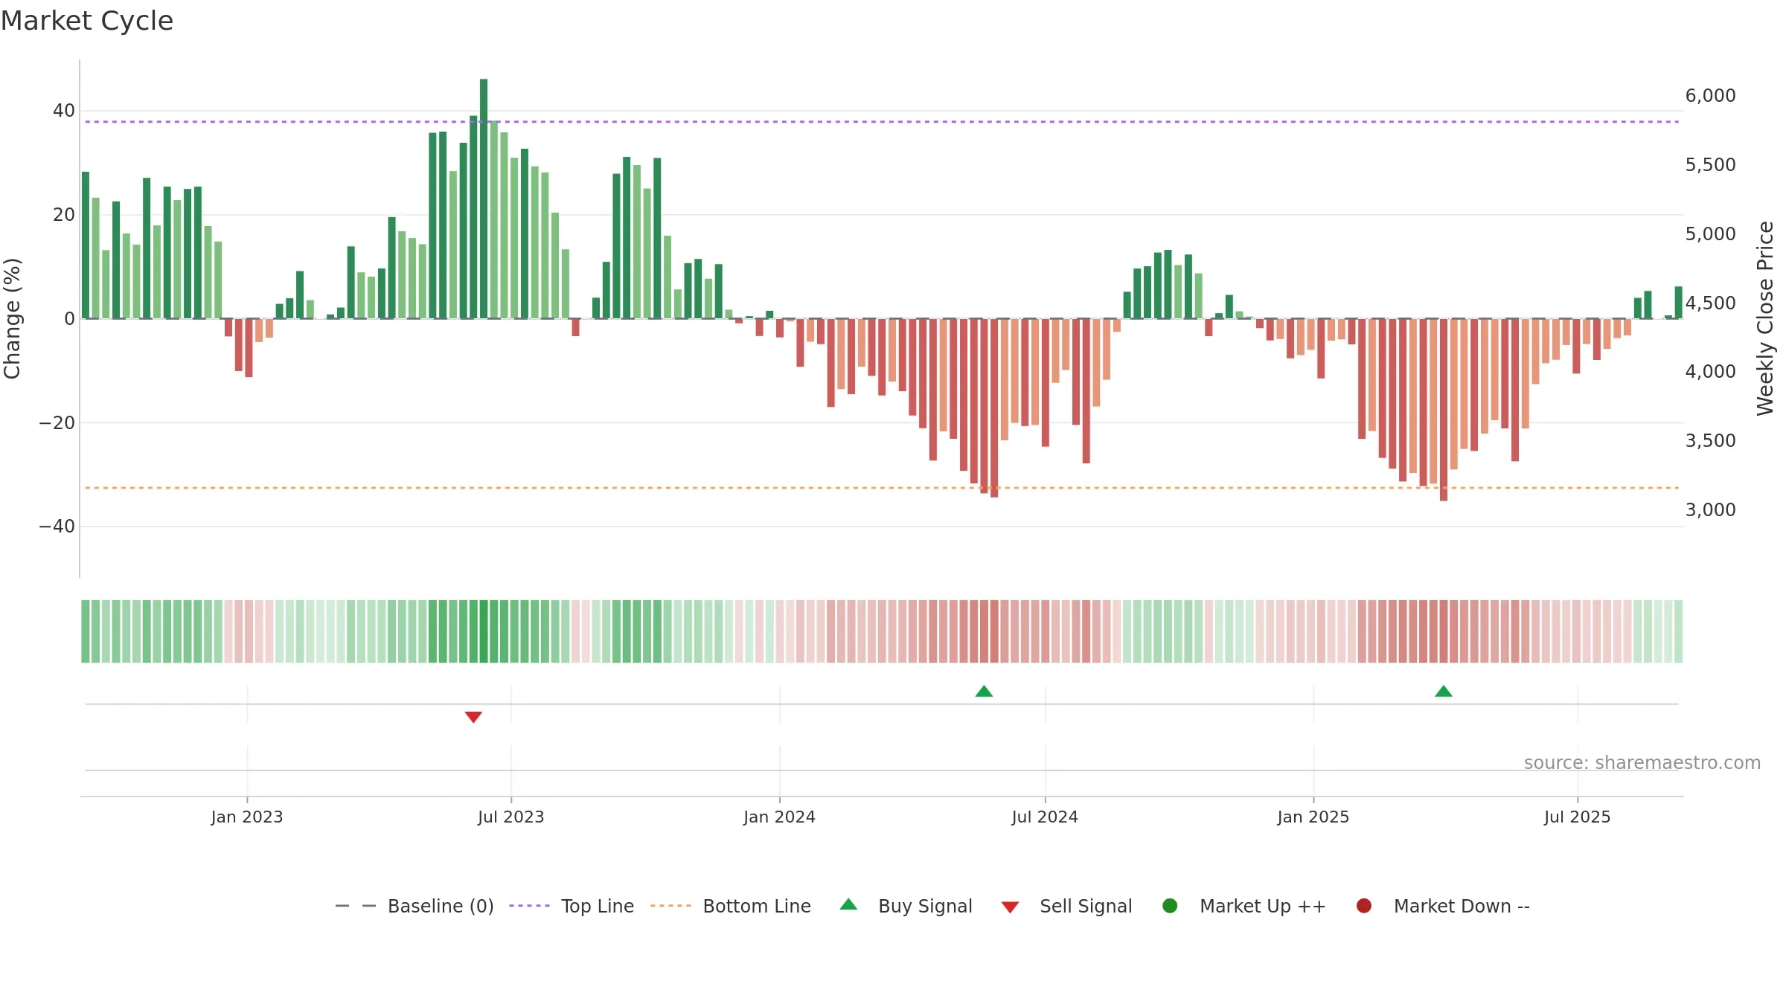1786x1004 pixels.
Task: Click the purple dotted Top Line
Action: click(x=882, y=121)
